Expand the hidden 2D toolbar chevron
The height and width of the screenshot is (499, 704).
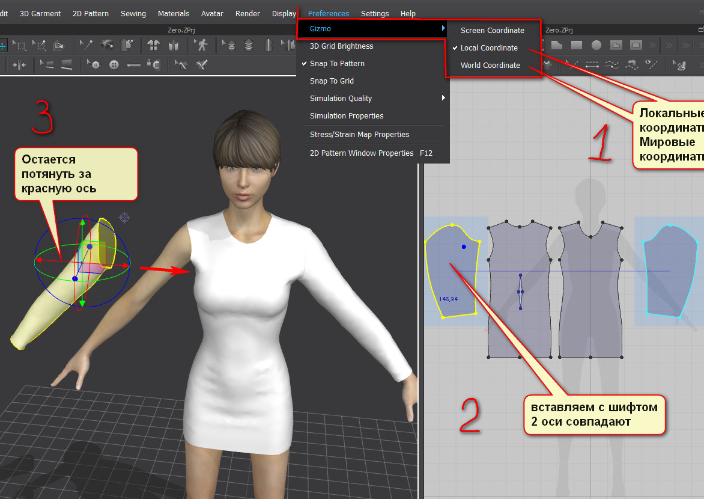click(x=654, y=45)
